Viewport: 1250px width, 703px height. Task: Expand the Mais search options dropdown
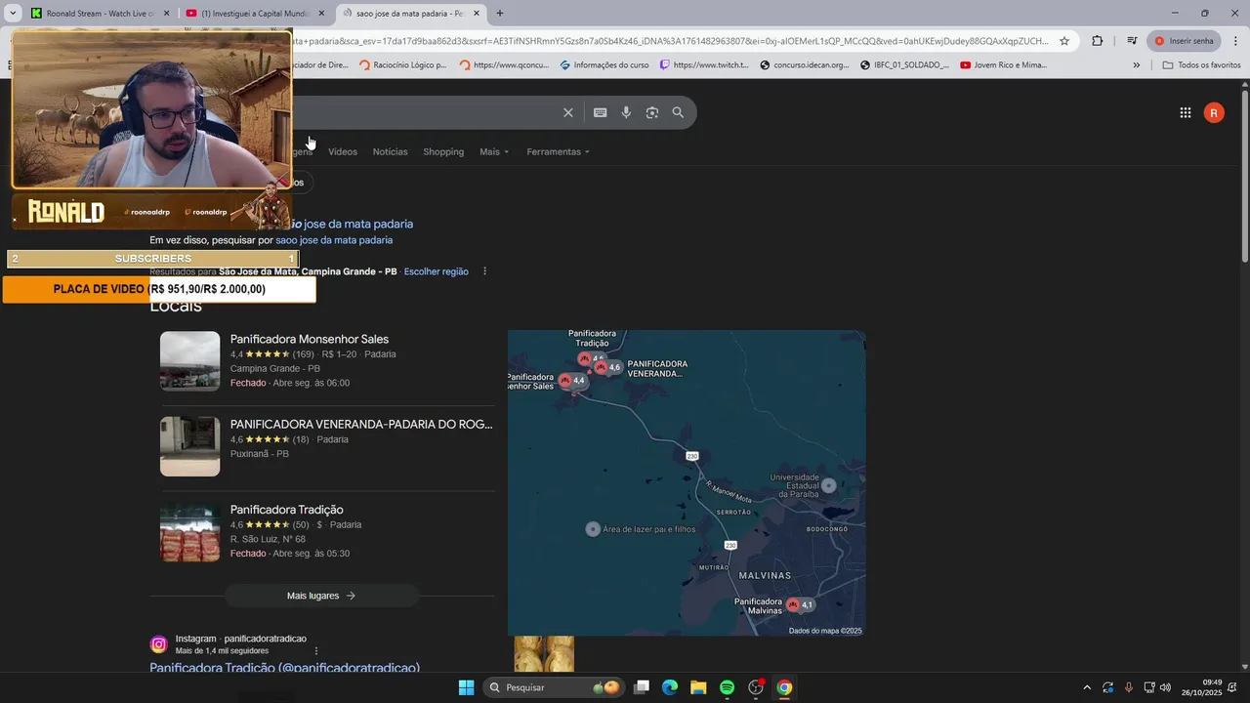coord(494,152)
